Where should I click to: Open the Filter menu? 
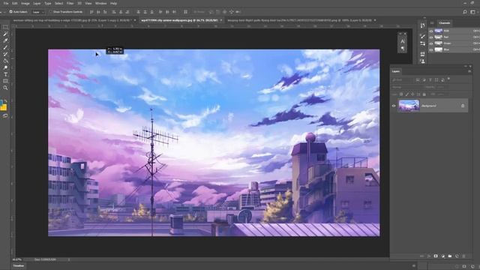click(70, 3)
